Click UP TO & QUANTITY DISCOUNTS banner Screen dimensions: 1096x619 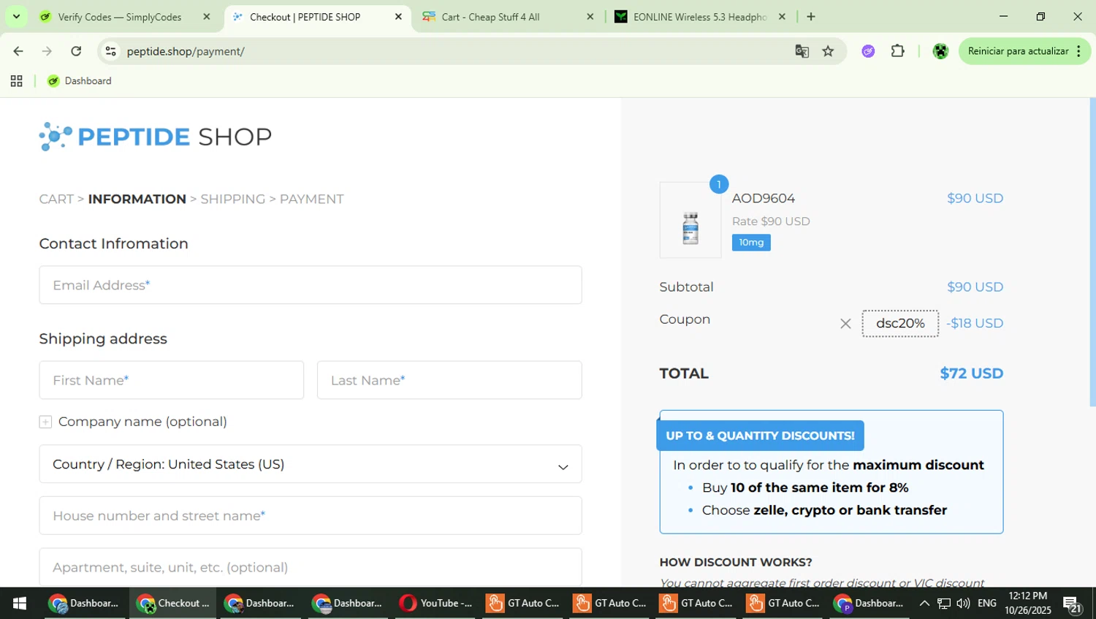[760, 436]
